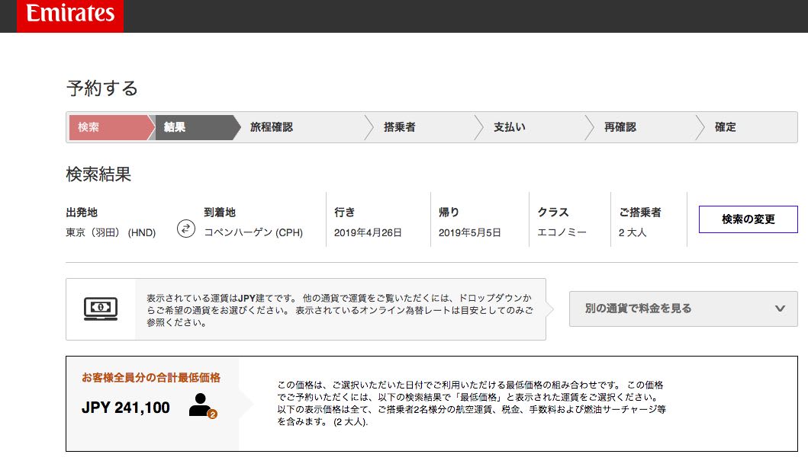The height and width of the screenshot is (467, 808).
Task: Click the currency laptop icon
Action: pos(101,309)
